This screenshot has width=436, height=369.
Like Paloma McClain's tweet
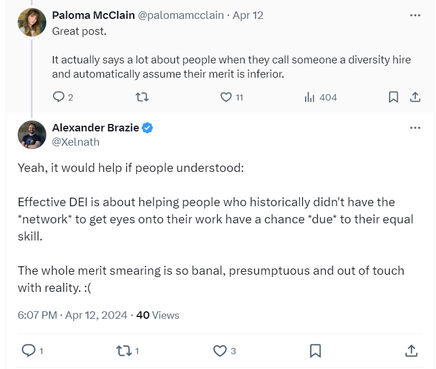[226, 97]
